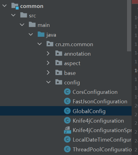Click the FastJsonConfiguration class icon
Viewport: 138px width, 155px height.
(67, 101)
